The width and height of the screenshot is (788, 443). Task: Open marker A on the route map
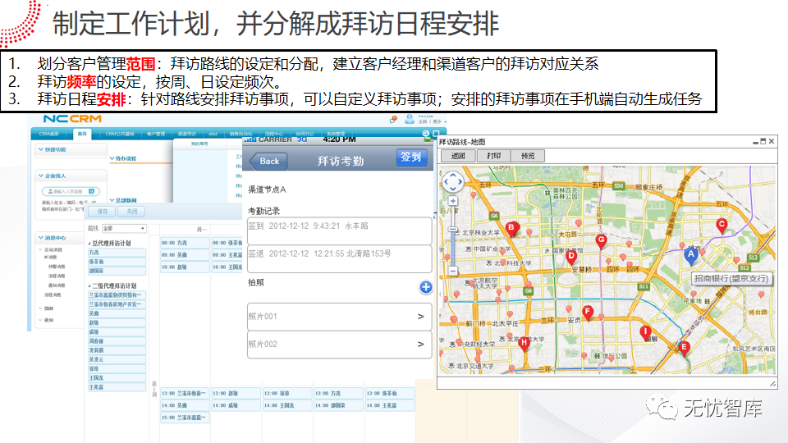[691, 255]
